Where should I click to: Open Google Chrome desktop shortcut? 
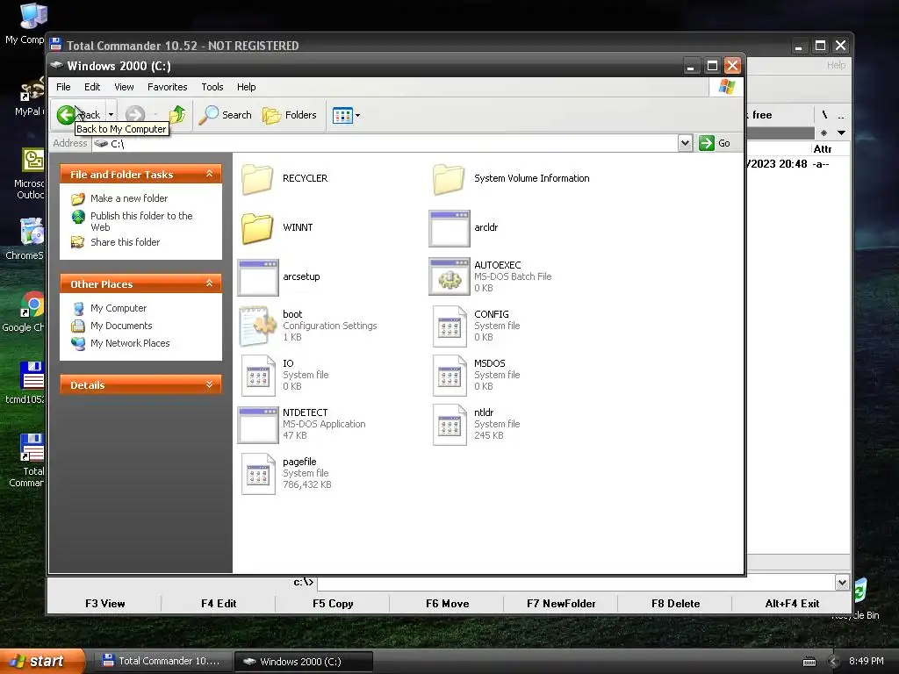[32, 305]
